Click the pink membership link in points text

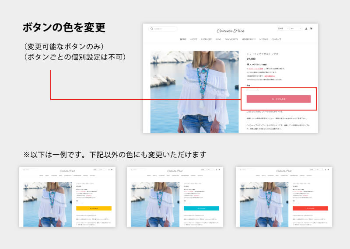point(255,69)
